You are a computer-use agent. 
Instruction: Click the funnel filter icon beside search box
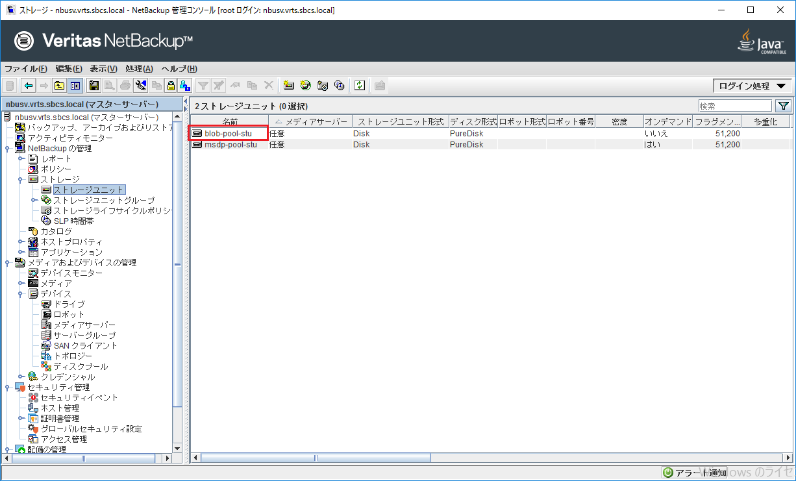[784, 106]
